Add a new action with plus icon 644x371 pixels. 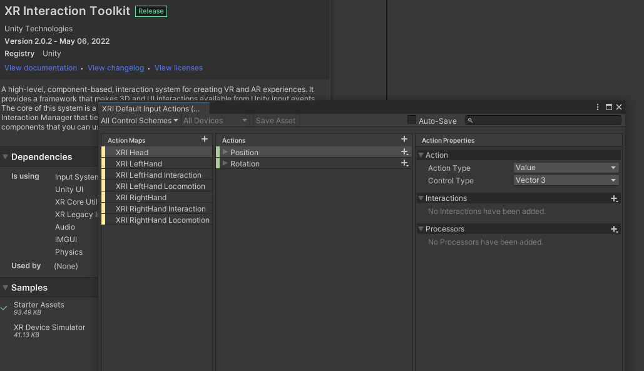[x=404, y=140]
